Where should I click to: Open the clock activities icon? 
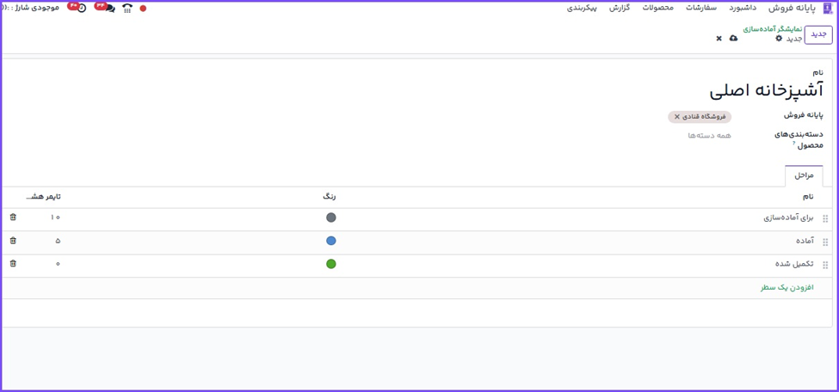tap(82, 9)
